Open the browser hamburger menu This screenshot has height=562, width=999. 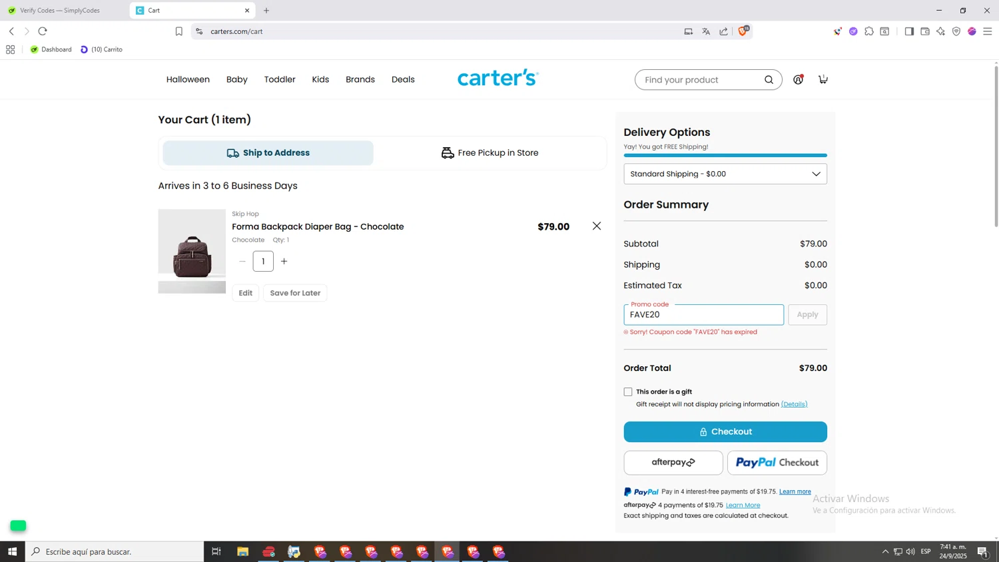click(988, 31)
